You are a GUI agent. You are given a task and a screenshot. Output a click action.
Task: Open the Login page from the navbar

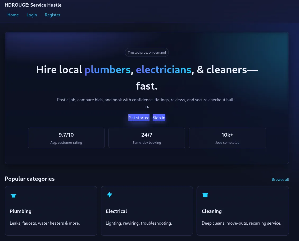click(x=32, y=15)
